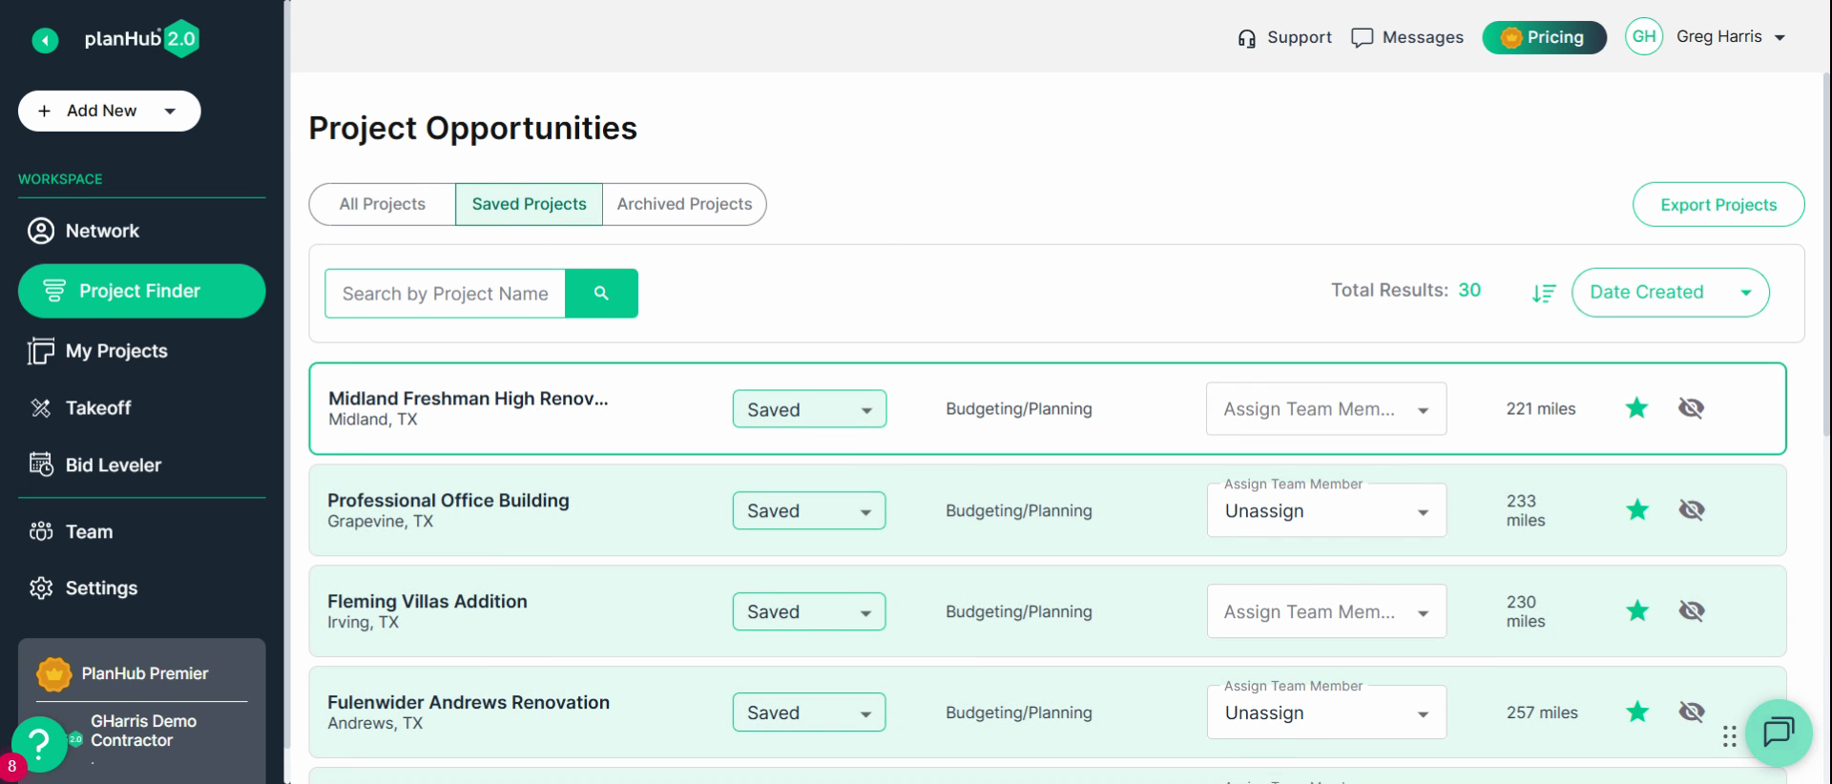1832x784 pixels.
Task: Click the planHub 2.0 logo
Action: click(141, 39)
